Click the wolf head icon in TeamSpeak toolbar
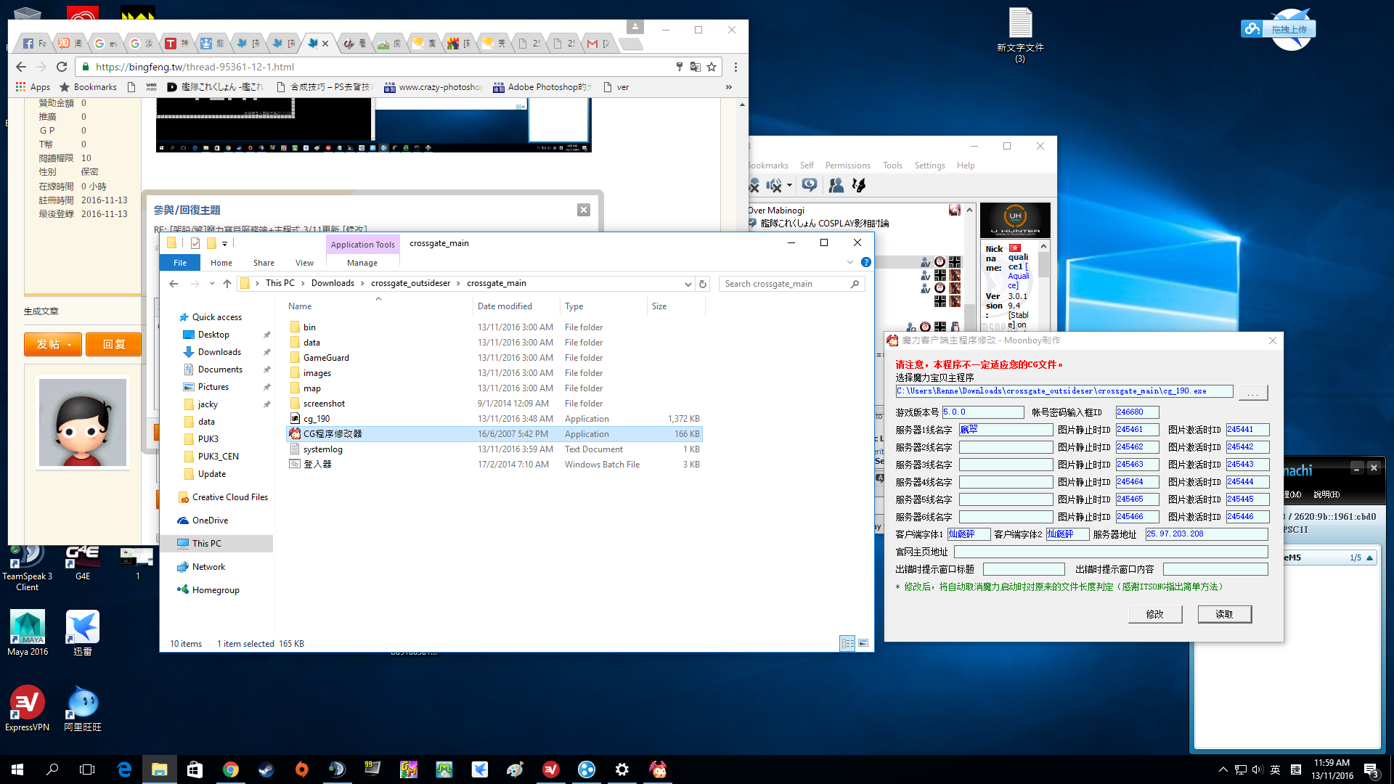 pyautogui.click(x=859, y=186)
